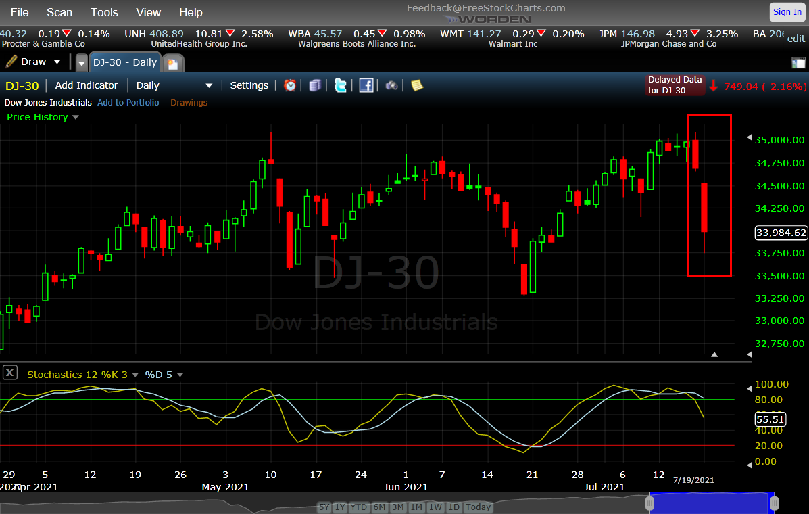This screenshot has height=514, width=809.
Task: Click the left timeline range handle
Action: pyautogui.click(x=650, y=503)
